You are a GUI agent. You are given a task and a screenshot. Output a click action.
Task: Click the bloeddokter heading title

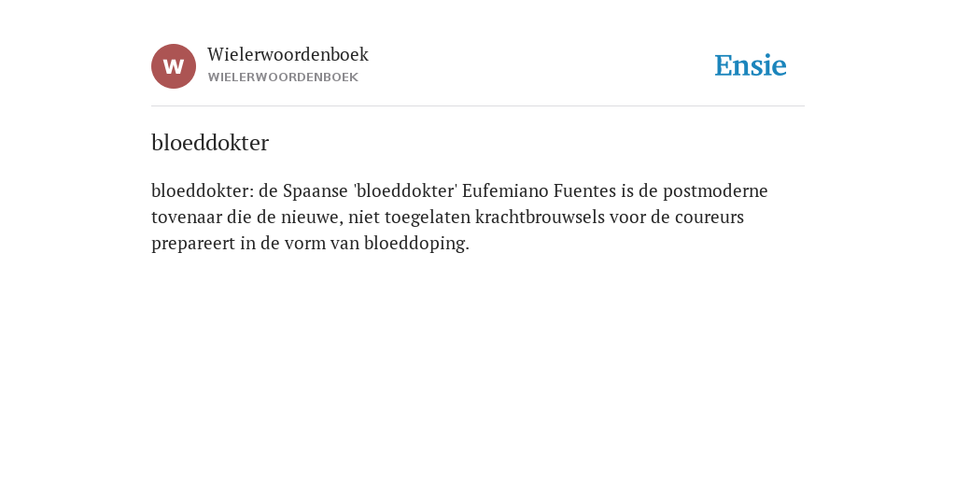point(210,143)
